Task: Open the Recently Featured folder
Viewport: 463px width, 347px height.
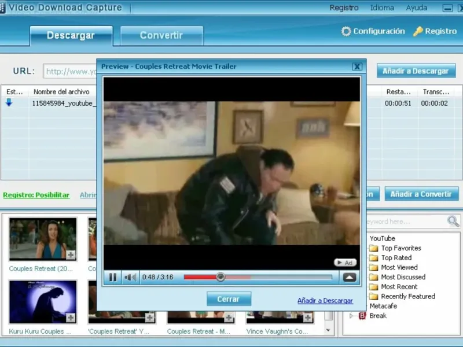Action: click(x=408, y=297)
